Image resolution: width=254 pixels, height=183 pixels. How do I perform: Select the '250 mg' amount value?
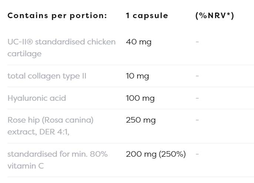[x=141, y=120]
